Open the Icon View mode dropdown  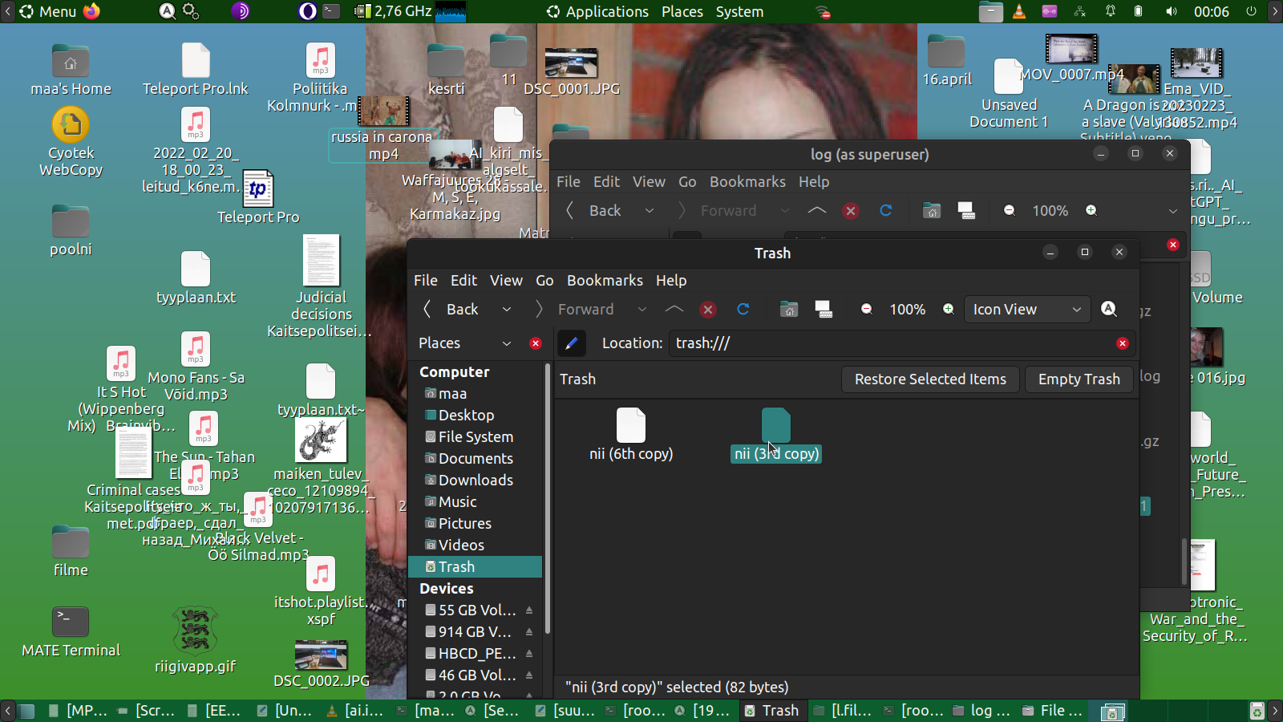pyautogui.click(x=1026, y=310)
